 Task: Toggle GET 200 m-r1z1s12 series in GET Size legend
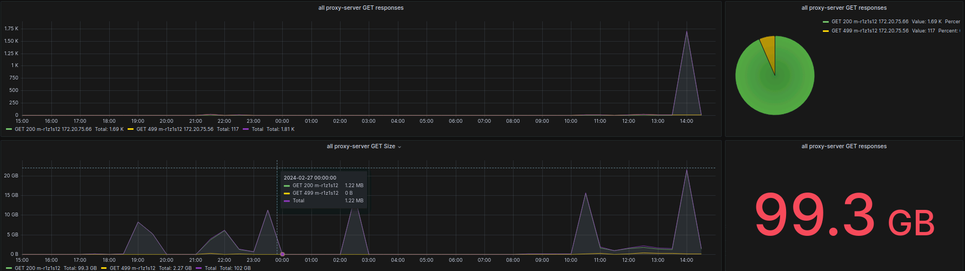tap(37, 268)
